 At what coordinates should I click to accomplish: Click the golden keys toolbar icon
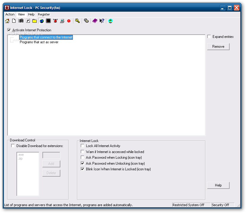tap(77, 21)
